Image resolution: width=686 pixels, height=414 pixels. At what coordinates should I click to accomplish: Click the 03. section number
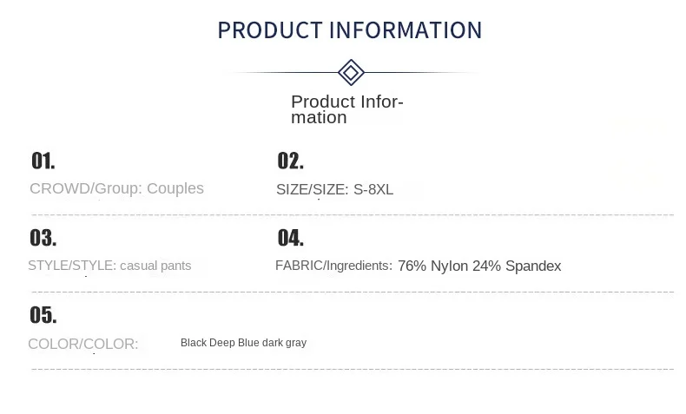click(x=43, y=238)
